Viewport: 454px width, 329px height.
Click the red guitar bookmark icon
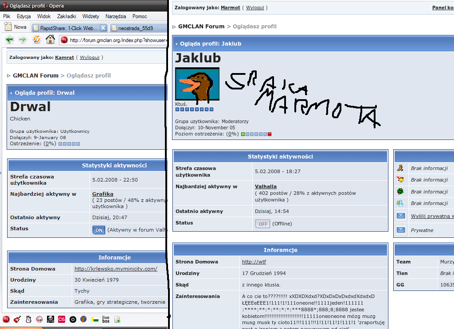coord(17,319)
